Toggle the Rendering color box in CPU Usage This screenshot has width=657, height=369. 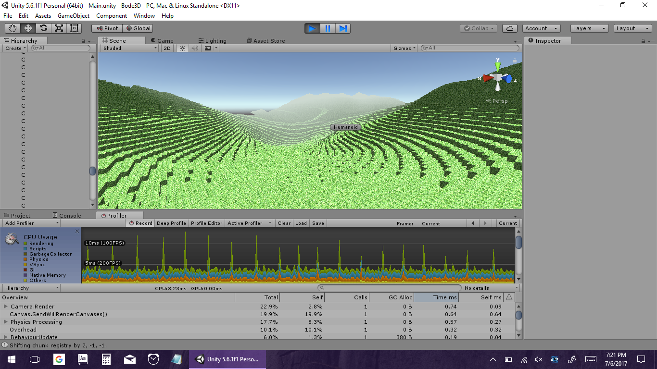[x=25, y=244]
